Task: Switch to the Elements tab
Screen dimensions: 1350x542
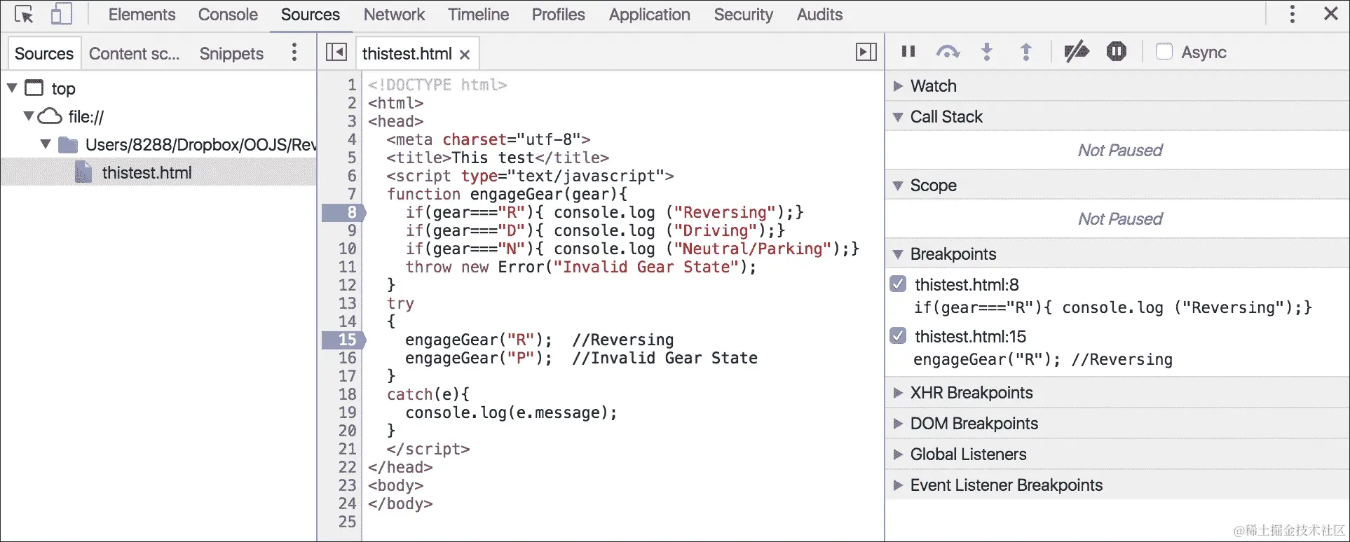Action: [142, 15]
